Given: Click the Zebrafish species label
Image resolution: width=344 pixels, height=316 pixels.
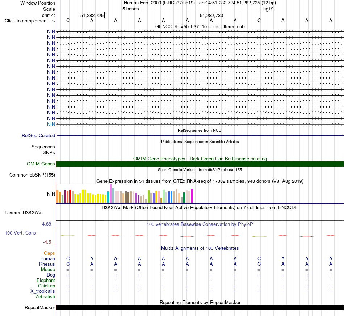Looking at the screenshot, I should pyautogui.click(x=45, y=296).
